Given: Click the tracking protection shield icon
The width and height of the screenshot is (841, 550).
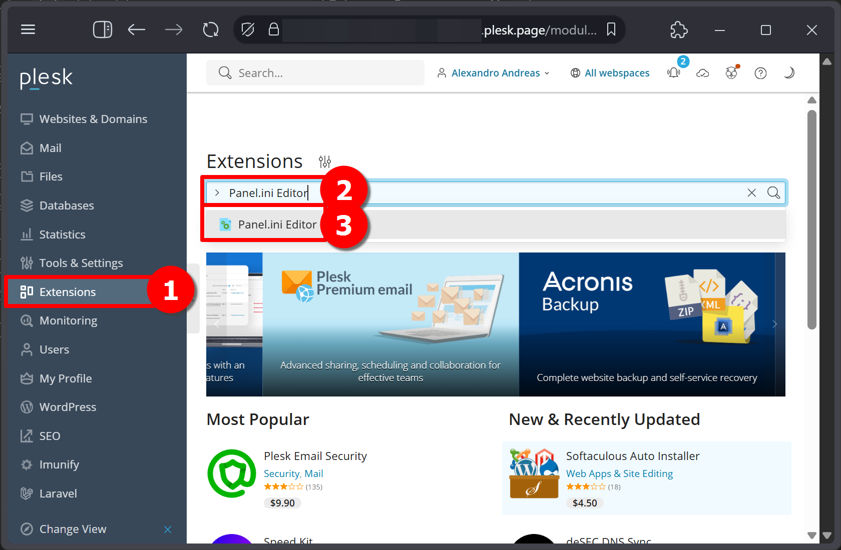Looking at the screenshot, I should point(248,29).
